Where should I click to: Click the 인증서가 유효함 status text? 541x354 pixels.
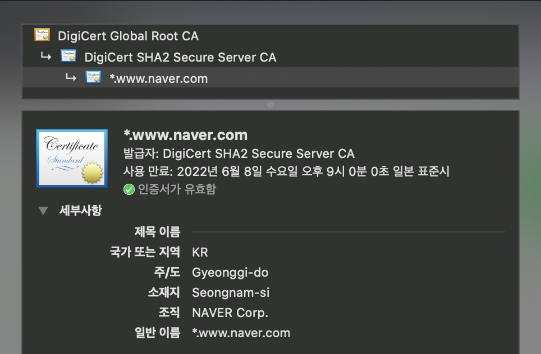[177, 189]
